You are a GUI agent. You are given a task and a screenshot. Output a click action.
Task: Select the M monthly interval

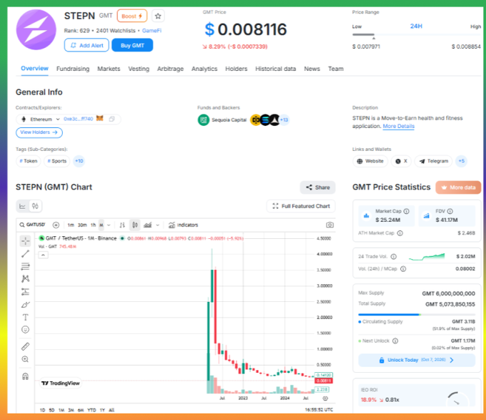(101, 225)
